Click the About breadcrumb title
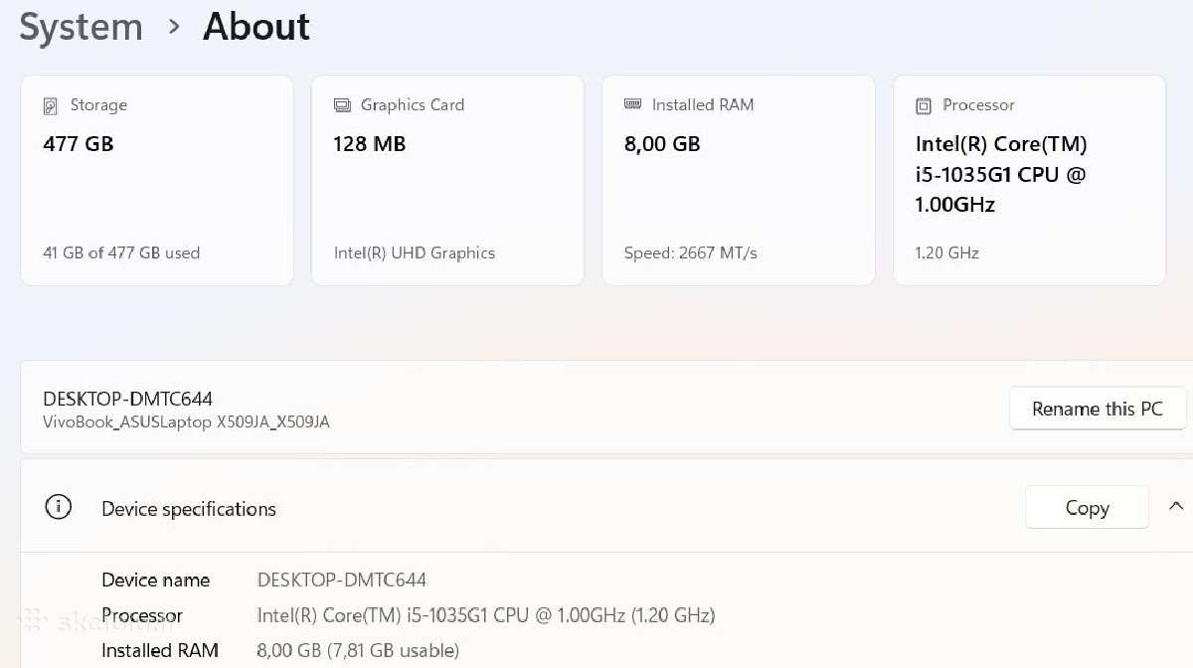 point(256,27)
